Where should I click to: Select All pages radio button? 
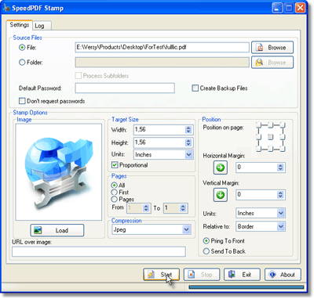pyautogui.click(x=114, y=186)
